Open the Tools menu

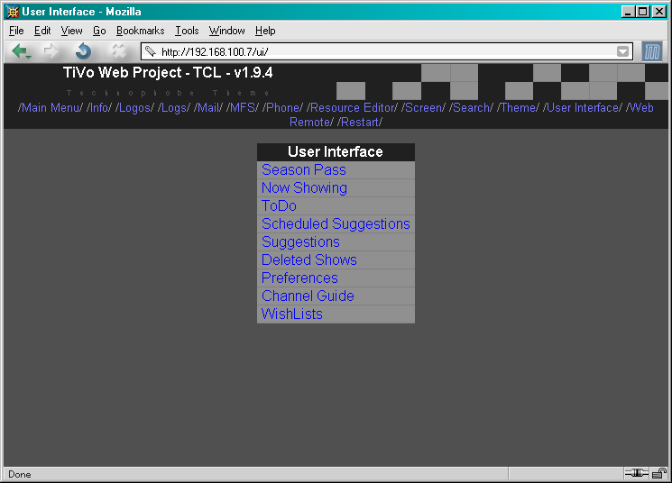pos(187,31)
